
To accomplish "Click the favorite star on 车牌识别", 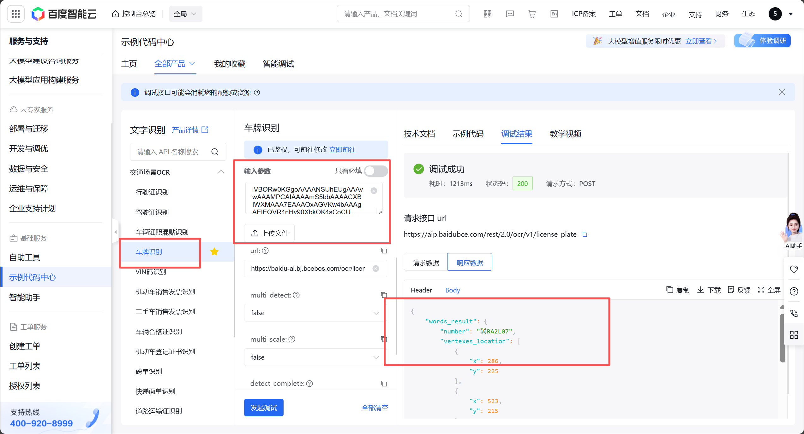I will (x=214, y=252).
